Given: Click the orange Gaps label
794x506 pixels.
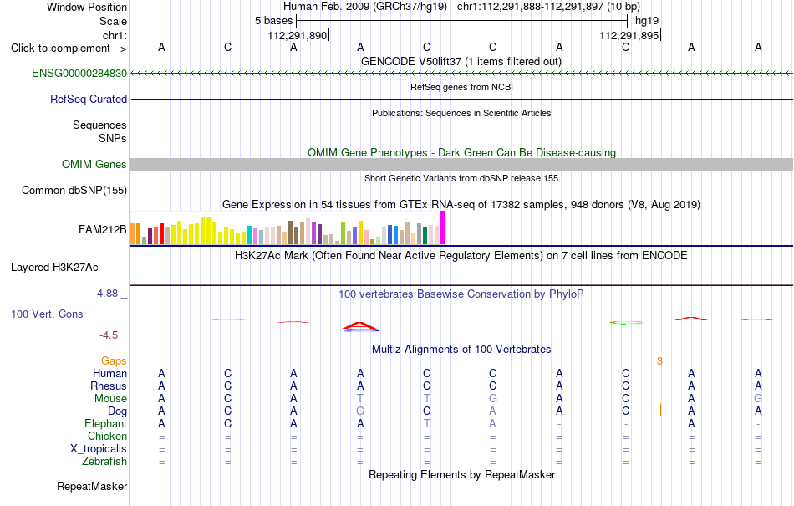Looking at the screenshot, I should tap(114, 360).
